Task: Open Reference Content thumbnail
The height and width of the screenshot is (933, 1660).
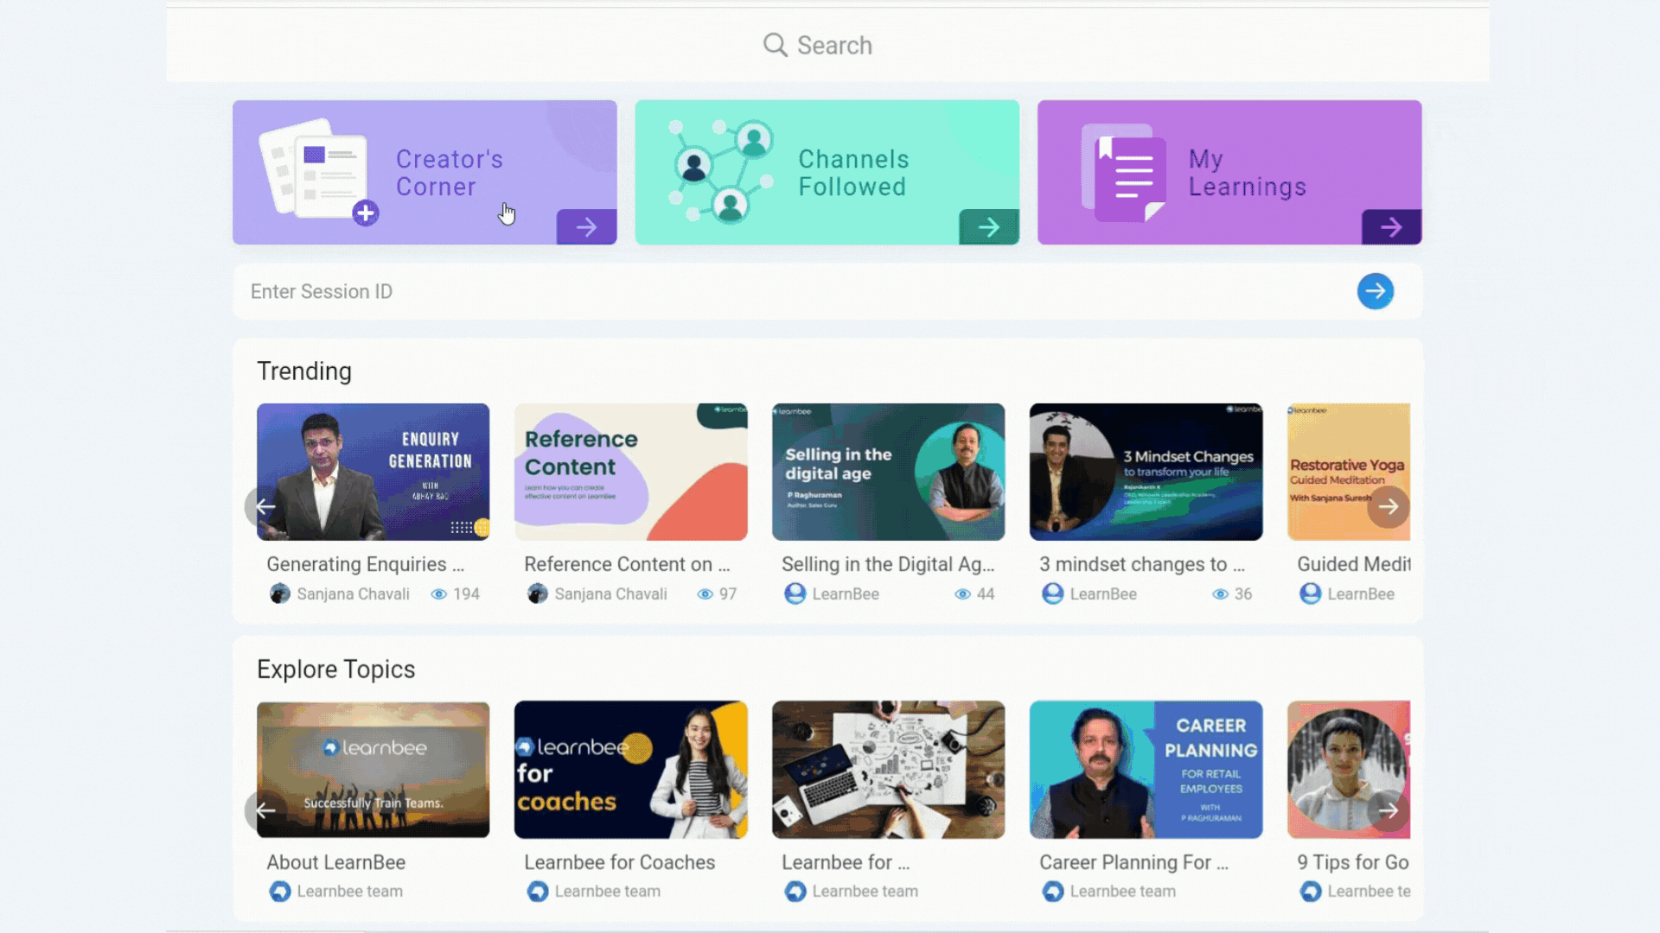Action: point(630,472)
